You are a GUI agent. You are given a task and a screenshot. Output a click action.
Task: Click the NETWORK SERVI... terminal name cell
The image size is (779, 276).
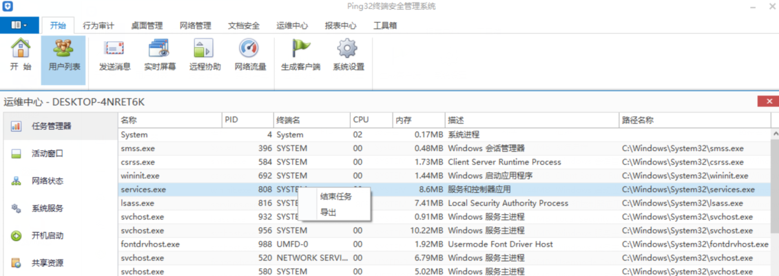[x=313, y=257]
